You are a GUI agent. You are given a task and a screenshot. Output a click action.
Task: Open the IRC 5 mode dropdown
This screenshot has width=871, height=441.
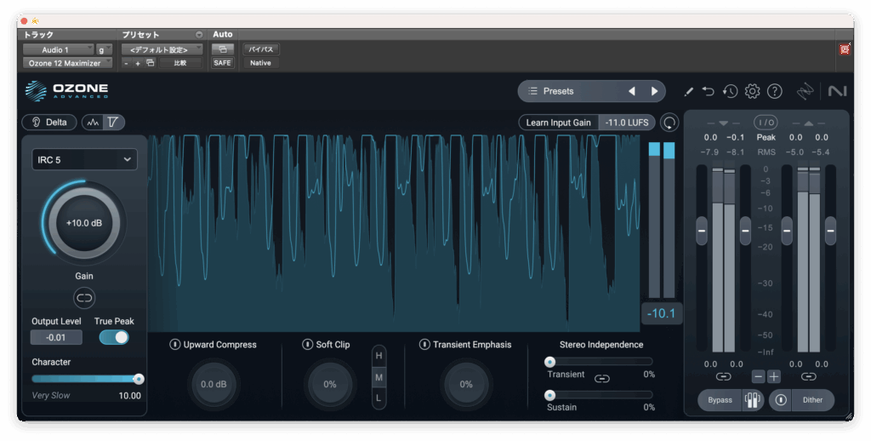click(x=84, y=159)
